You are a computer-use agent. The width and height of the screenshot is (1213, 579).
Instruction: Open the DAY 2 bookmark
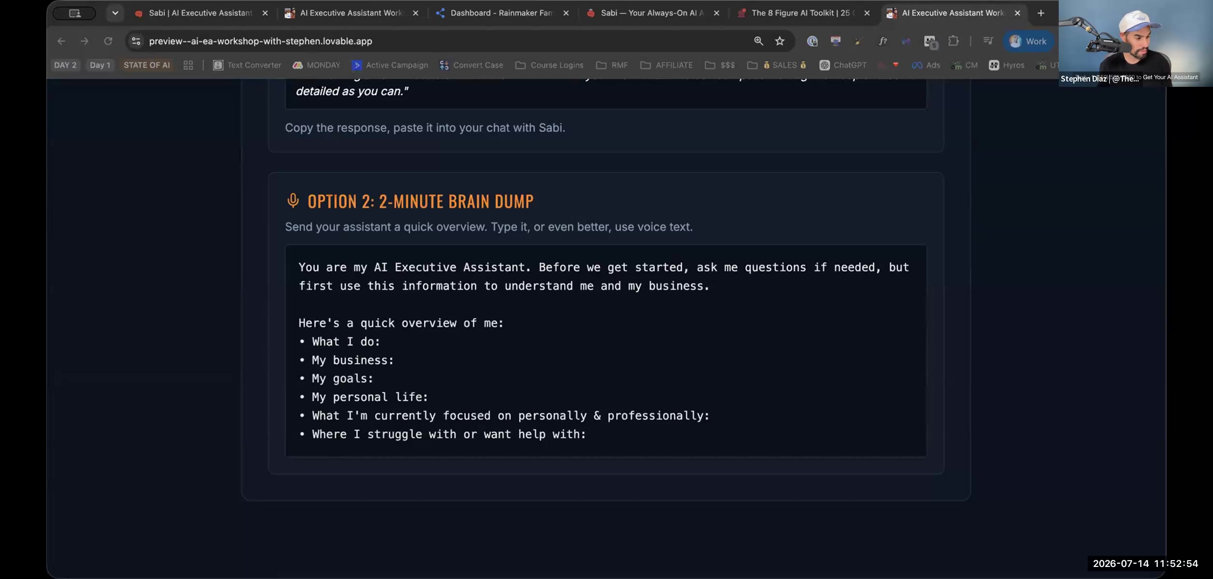[65, 65]
